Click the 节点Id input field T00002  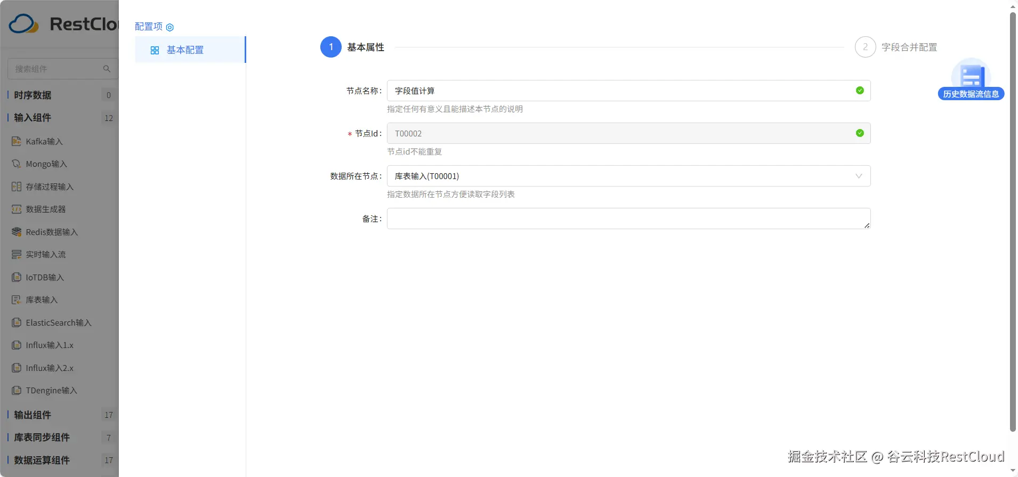pos(628,133)
